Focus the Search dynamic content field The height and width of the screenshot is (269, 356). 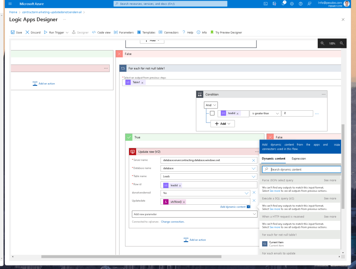tap(301, 169)
